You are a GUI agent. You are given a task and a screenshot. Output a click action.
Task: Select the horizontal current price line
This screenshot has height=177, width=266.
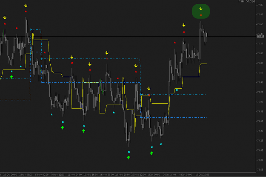pos(128,36)
